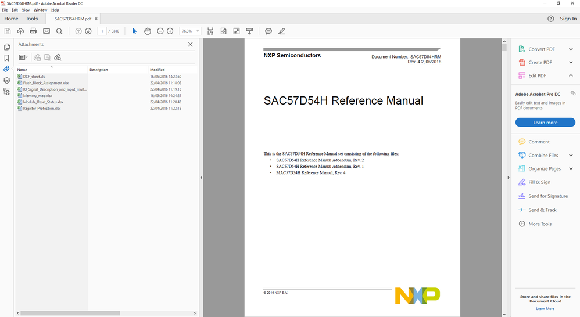This screenshot has width=580, height=317.
Task: Select the highlight text pen tool
Action: click(x=281, y=31)
